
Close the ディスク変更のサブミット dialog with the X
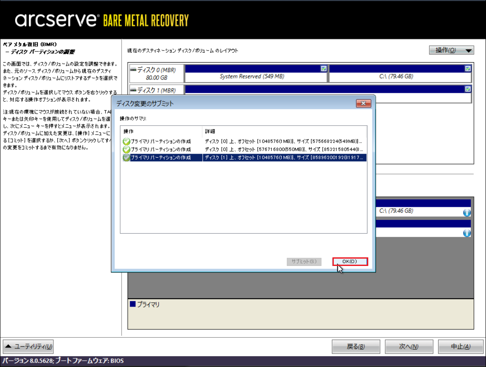(364, 104)
